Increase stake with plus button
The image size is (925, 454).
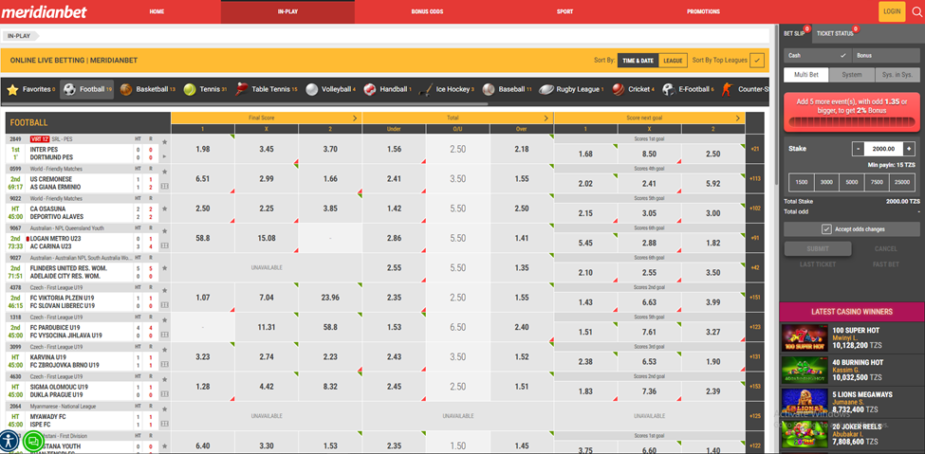coord(909,149)
